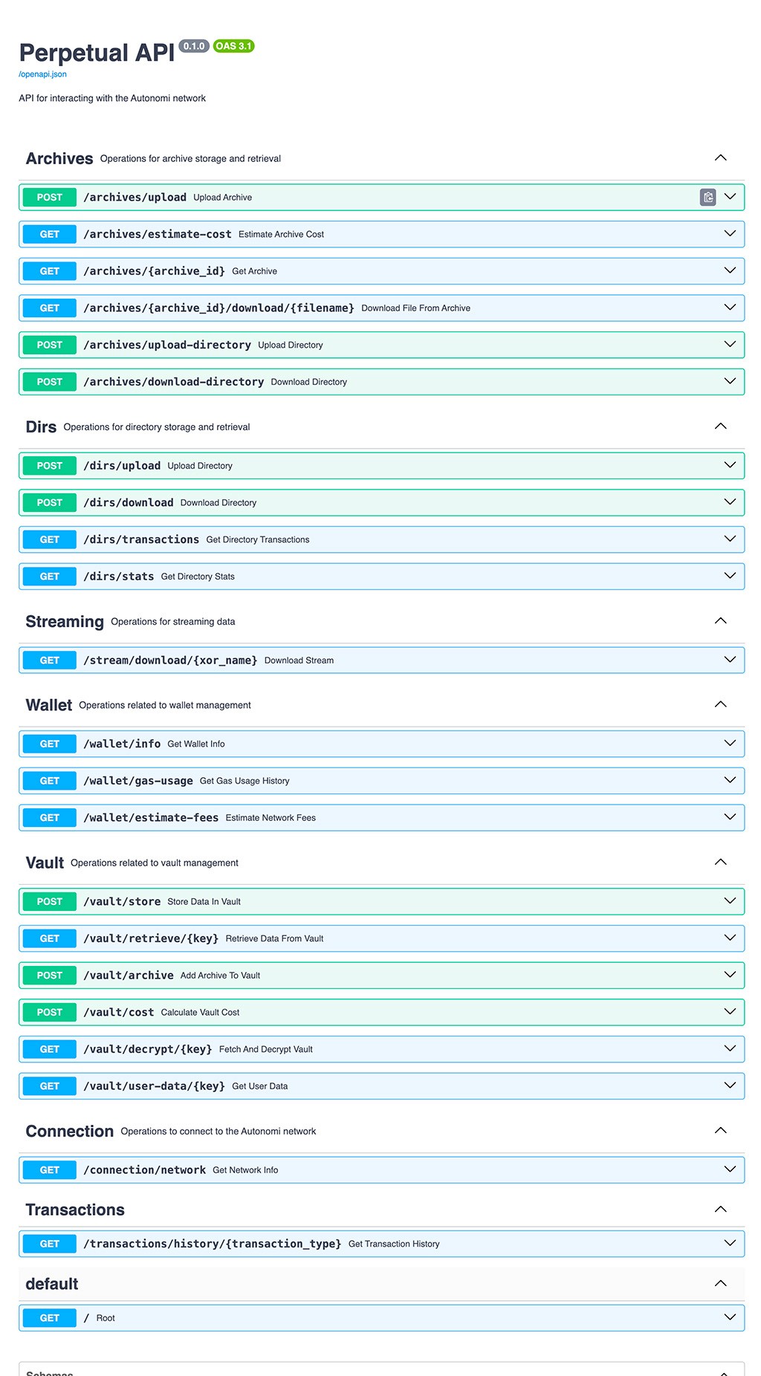Expand the /archives/estimate-cost row chevron
Viewport: 761px width, 1376px height.
[730, 234]
